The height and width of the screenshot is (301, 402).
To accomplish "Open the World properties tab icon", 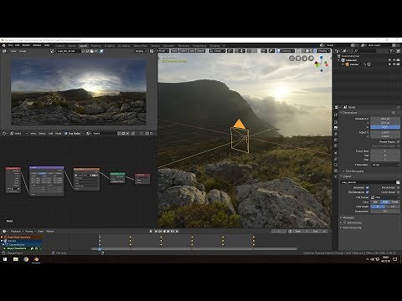I will coord(336,145).
